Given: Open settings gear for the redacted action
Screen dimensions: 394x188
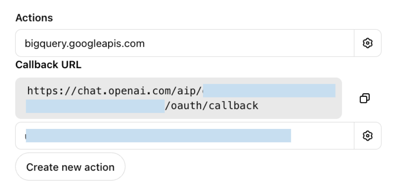Looking at the screenshot, I should (367, 136).
